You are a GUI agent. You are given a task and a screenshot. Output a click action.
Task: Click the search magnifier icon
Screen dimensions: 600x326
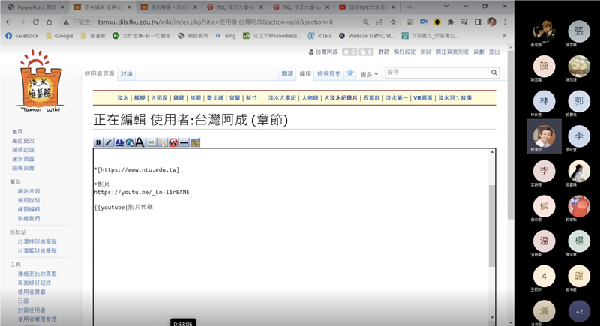pyautogui.click(x=493, y=73)
